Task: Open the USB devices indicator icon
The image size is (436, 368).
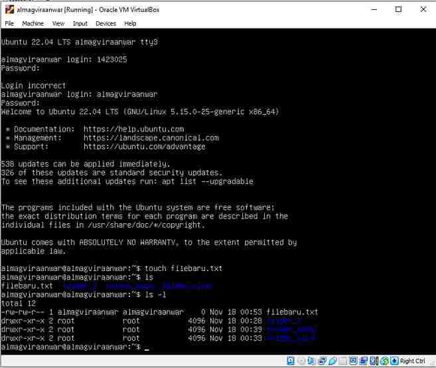Action: click(x=333, y=361)
